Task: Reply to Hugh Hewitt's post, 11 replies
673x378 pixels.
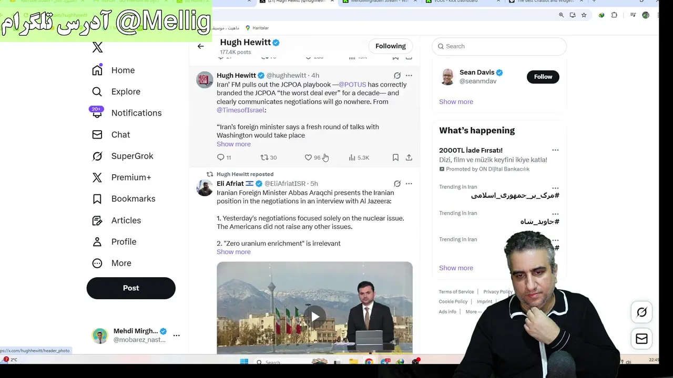Action: point(224,157)
